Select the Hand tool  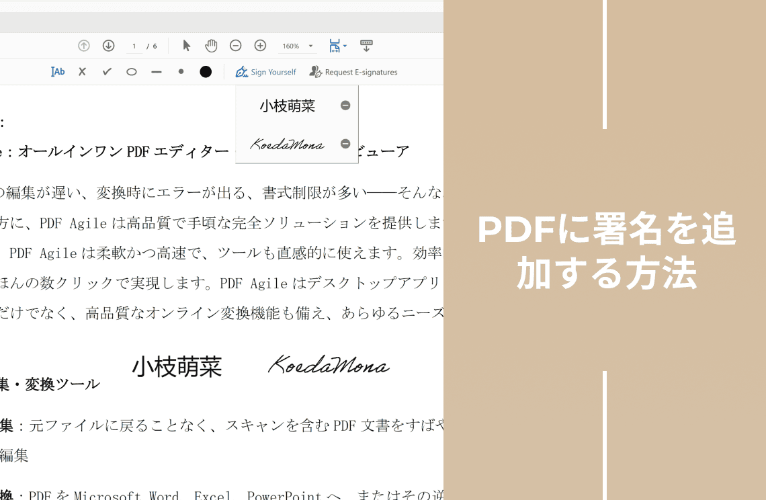[x=211, y=45]
